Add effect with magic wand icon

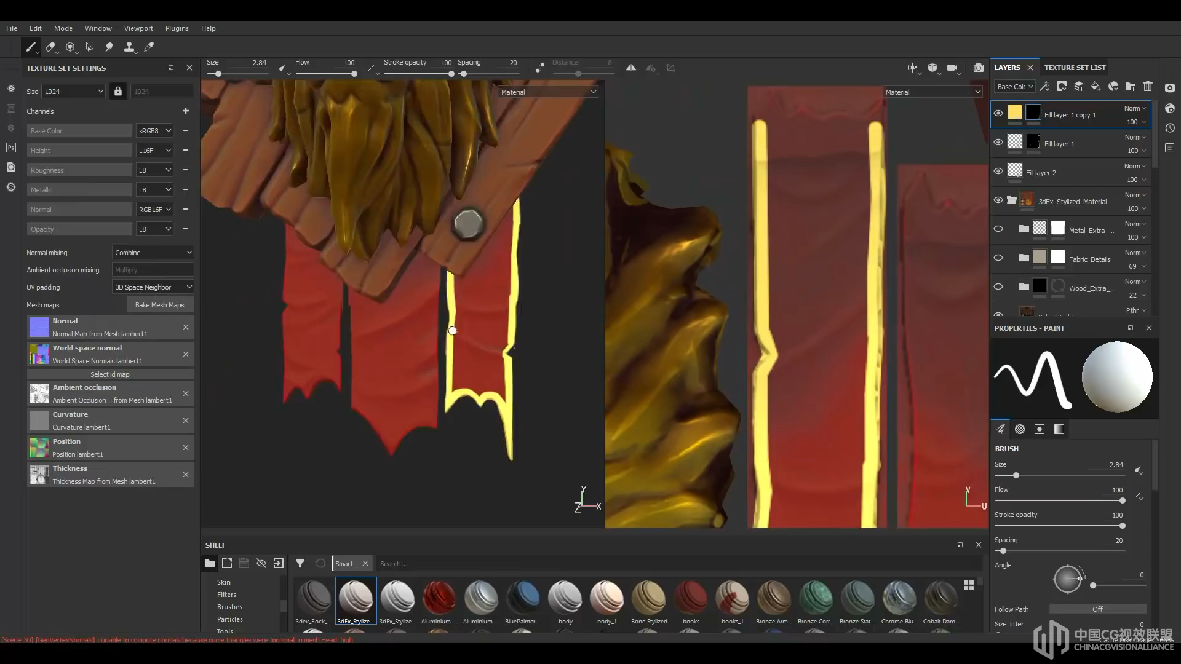[1044, 86]
